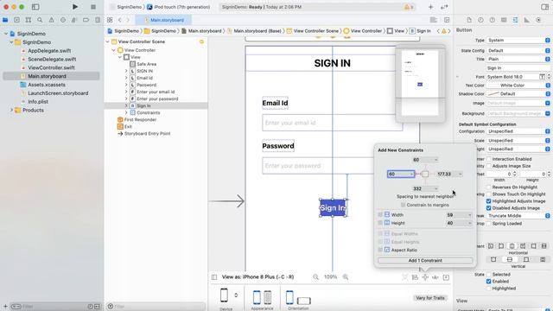The image size is (553, 311).
Task: Open the Library with plus button
Action: tap(430, 7)
